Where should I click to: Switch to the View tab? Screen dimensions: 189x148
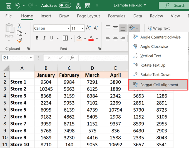pyautogui.click(x=175, y=16)
